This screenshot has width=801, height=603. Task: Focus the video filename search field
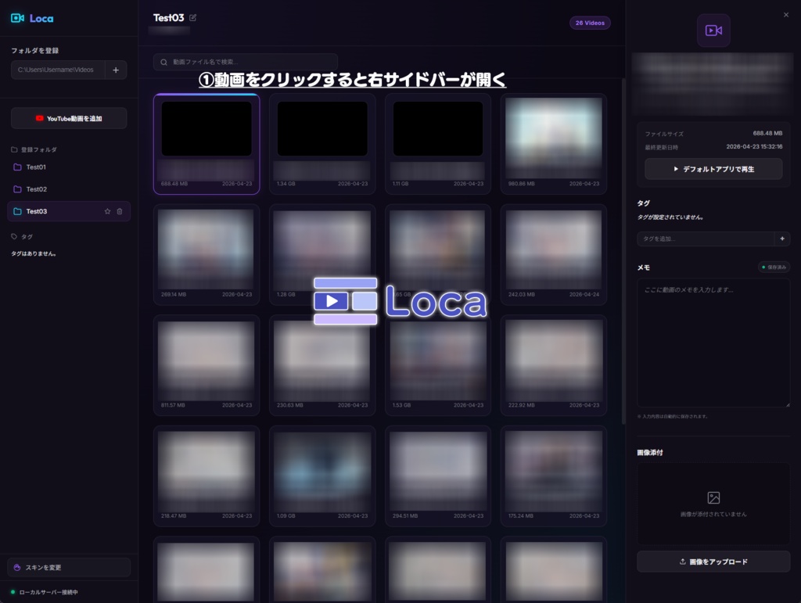click(245, 62)
